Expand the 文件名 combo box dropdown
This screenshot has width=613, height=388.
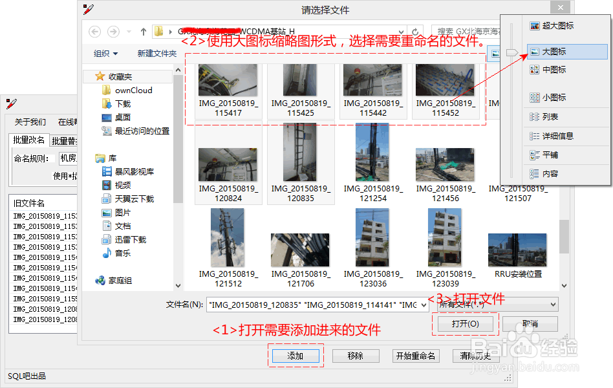pos(424,305)
